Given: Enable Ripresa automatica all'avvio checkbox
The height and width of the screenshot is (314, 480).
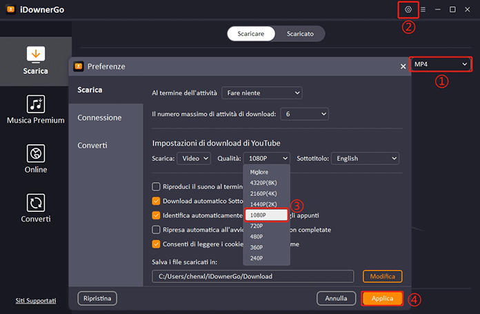Looking at the screenshot, I should (x=156, y=230).
